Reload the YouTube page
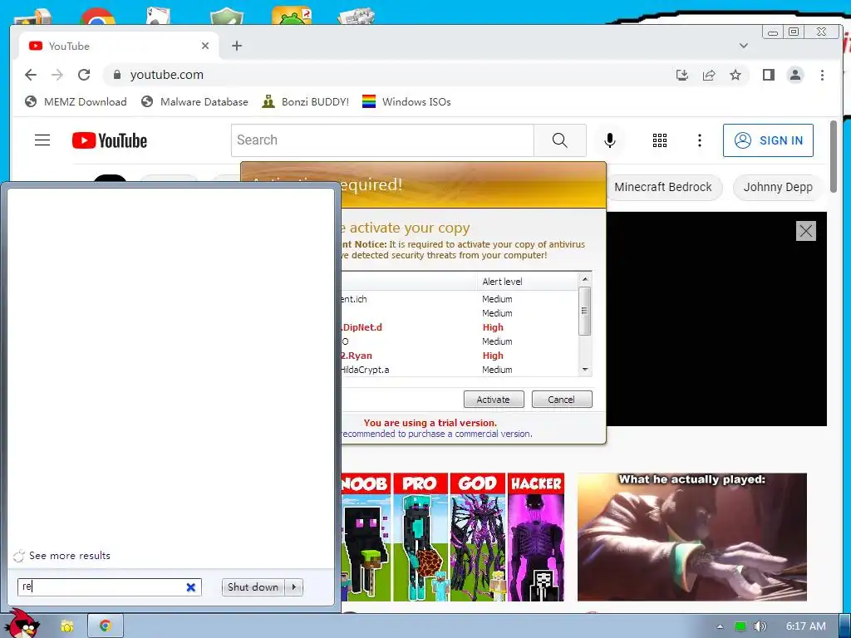The image size is (851, 638). (84, 75)
